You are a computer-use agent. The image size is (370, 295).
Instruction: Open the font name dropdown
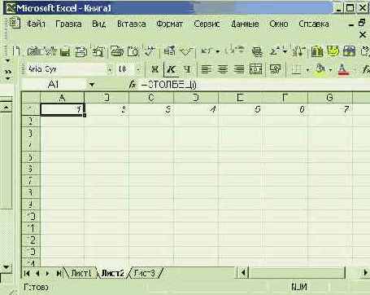pyautogui.click(x=110, y=70)
